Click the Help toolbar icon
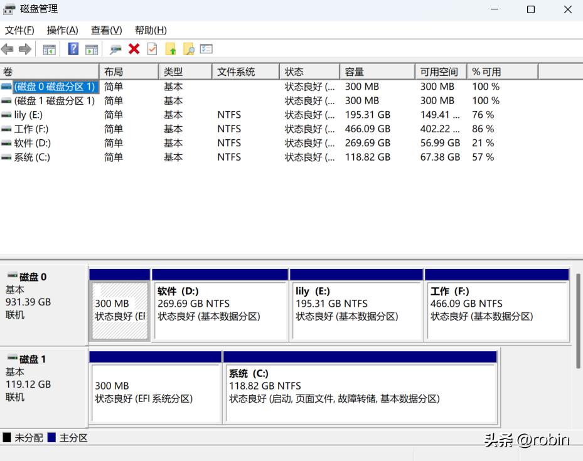This screenshot has height=461, width=583. coord(73,49)
